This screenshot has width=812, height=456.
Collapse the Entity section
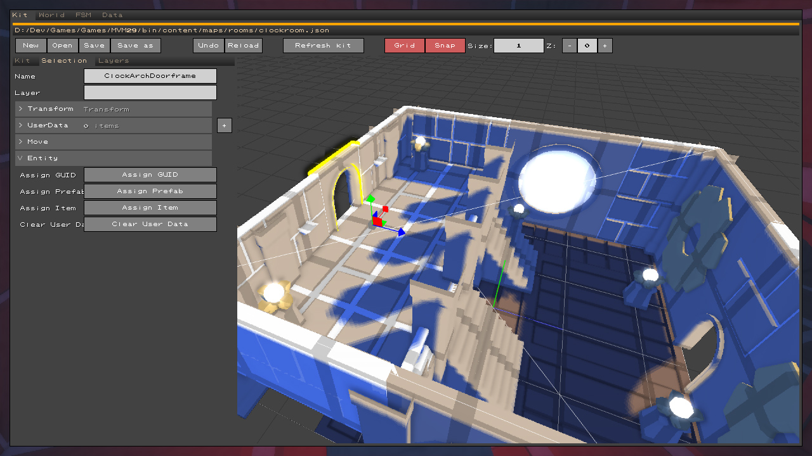(113, 158)
